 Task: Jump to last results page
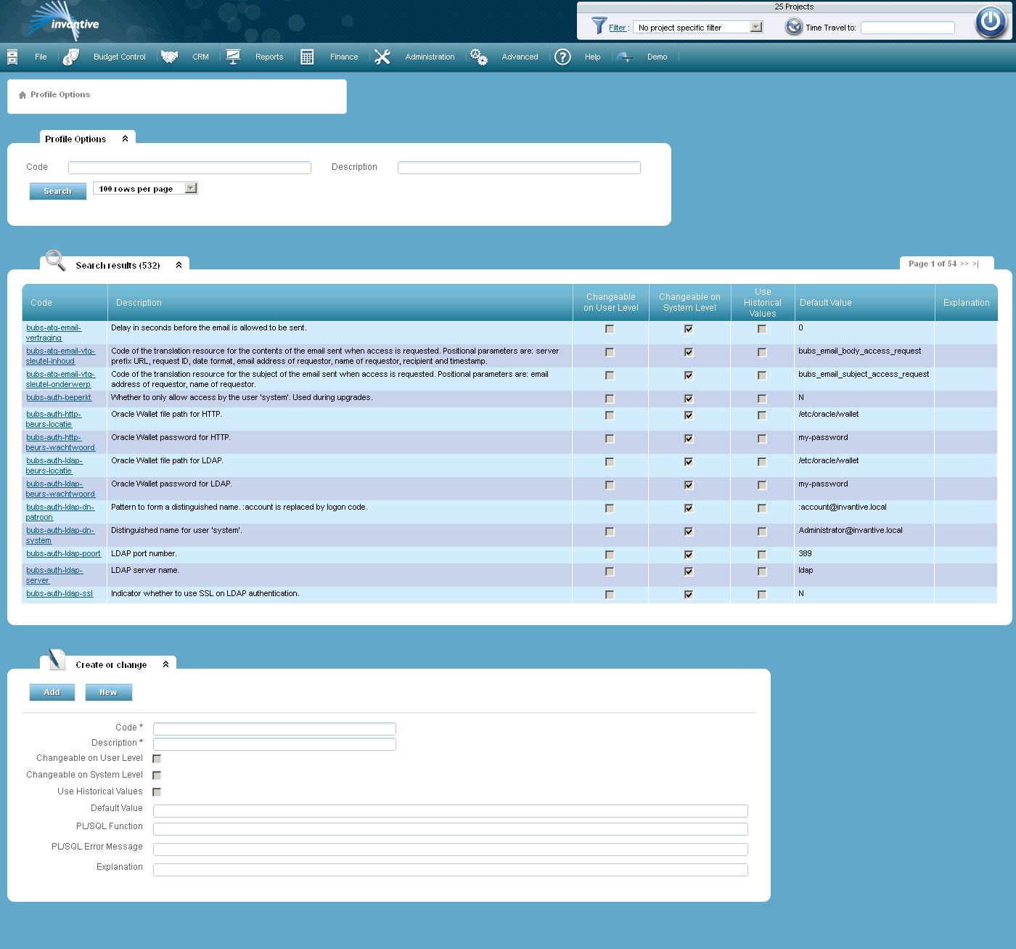pyautogui.click(x=976, y=264)
